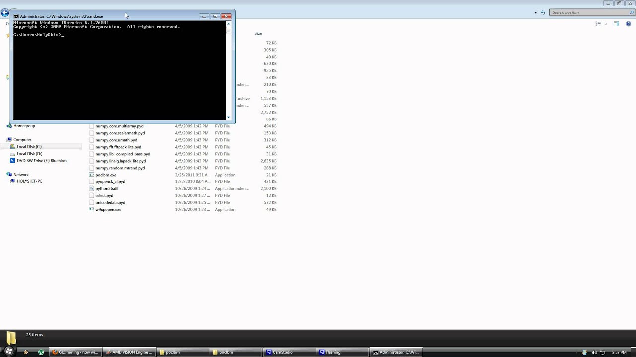The height and width of the screenshot is (357, 636).
Task: Click the 2,635 KB size cell
Action: [x=268, y=161]
